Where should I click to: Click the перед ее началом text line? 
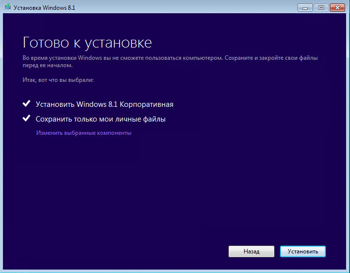click(48, 65)
